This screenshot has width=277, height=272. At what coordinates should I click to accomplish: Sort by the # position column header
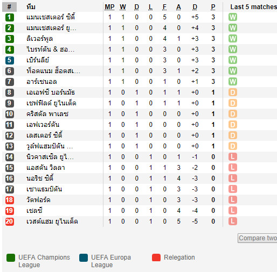[9, 7]
